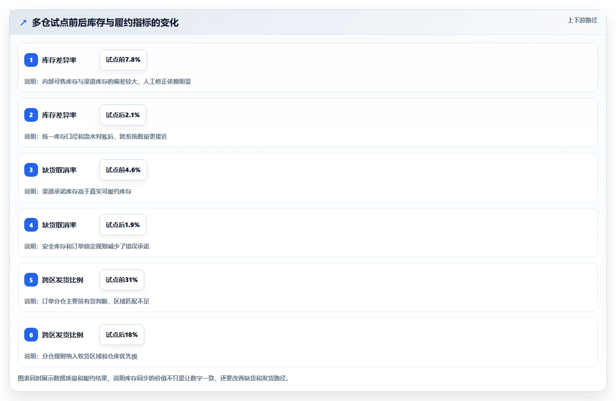Click number badge 5 for 跨区发货比例
This screenshot has height=401, width=616.
(x=31, y=280)
